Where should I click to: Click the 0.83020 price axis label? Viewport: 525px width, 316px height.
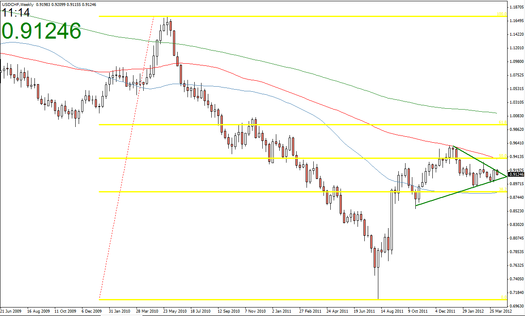coord(516,225)
